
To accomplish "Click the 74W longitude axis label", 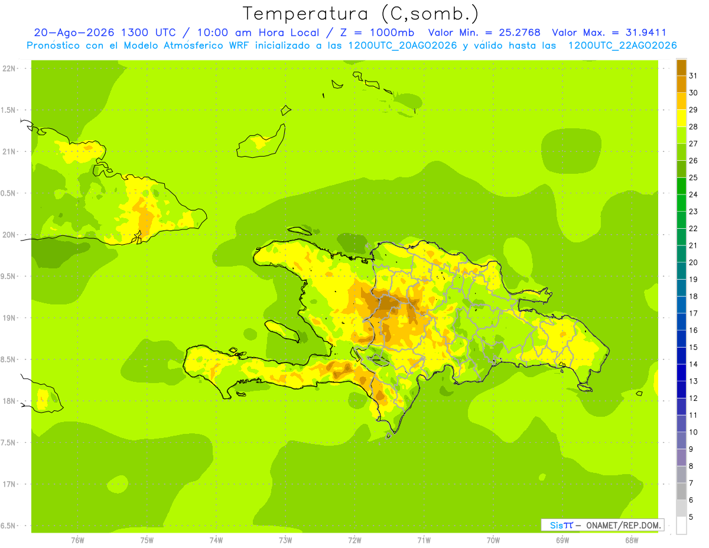I will (x=216, y=540).
